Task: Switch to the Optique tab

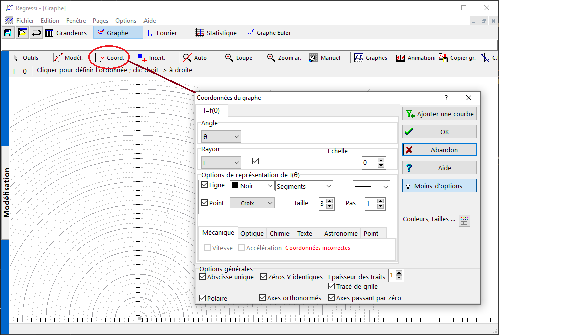Action: [x=252, y=233]
